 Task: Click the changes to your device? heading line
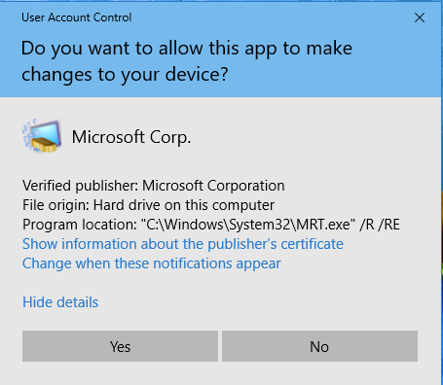coord(125,75)
